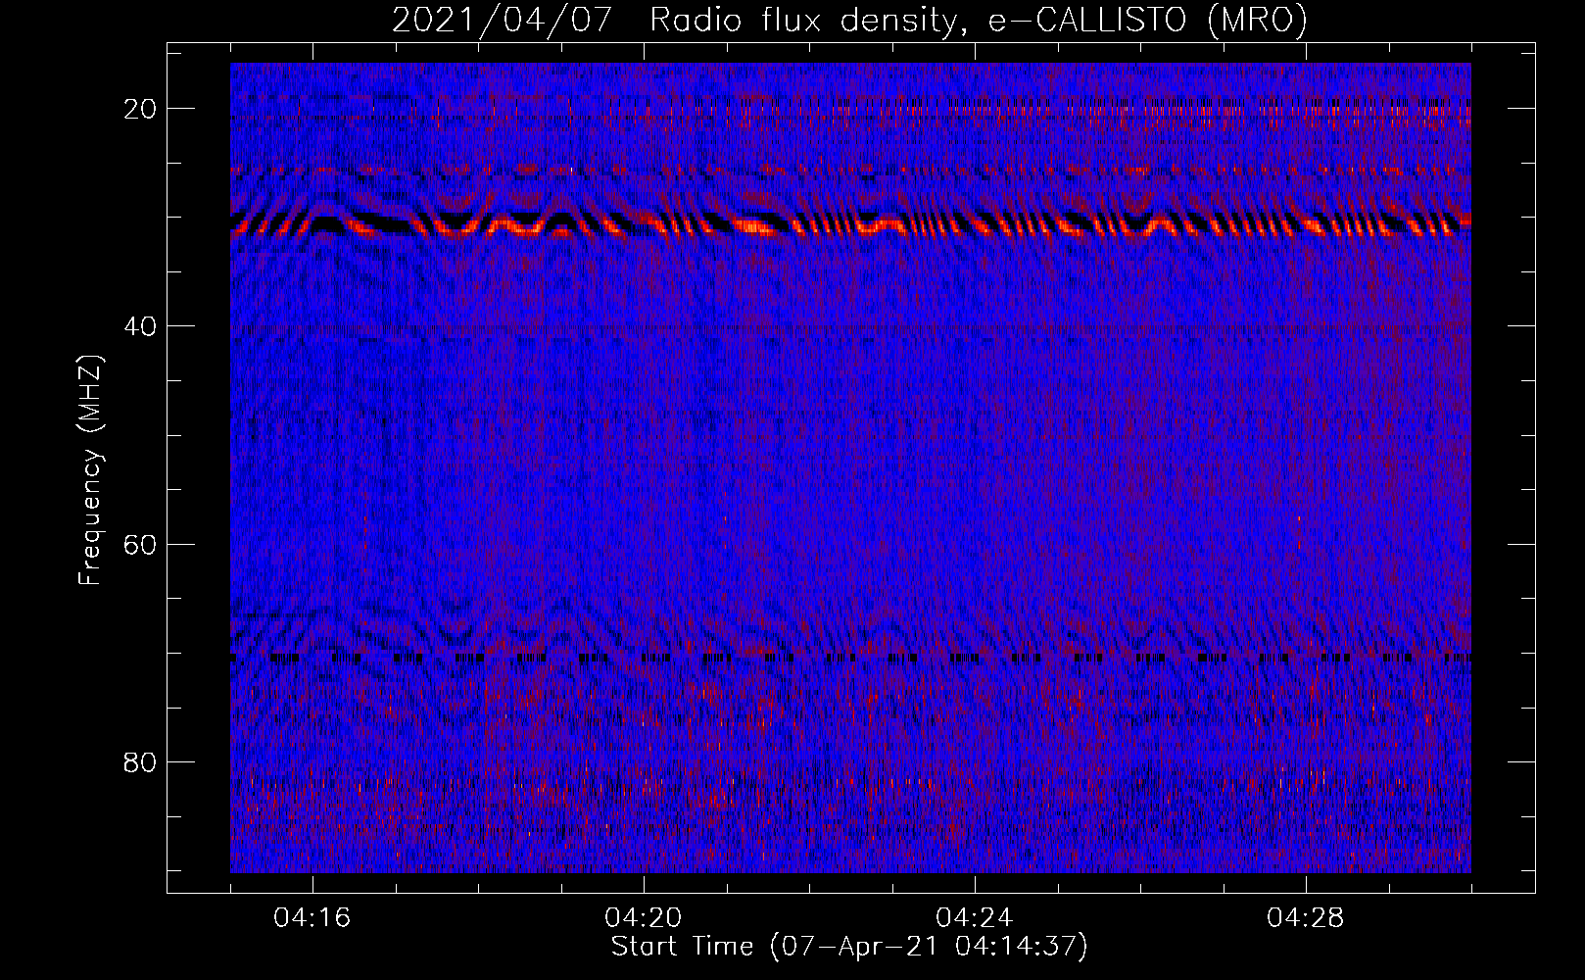Screen dimensions: 1585x980
Task: Click the "04:16" time tick label
Action: pos(312,918)
